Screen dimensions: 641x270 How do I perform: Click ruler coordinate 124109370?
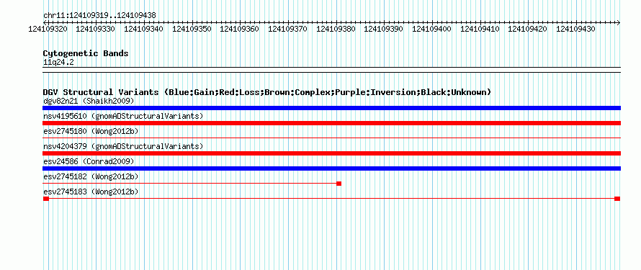(x=287, y=29)
